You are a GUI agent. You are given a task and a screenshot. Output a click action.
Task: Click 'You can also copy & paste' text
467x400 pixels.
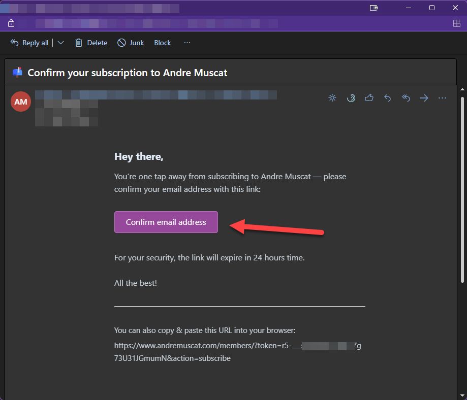pyautogui.click(x=159, y=330)
